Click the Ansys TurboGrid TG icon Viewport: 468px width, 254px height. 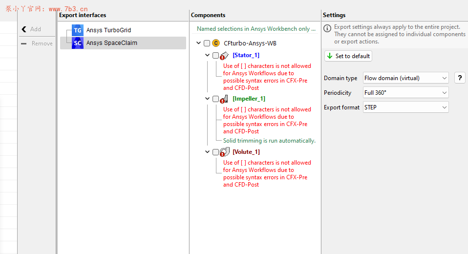[x=78, y=30]
